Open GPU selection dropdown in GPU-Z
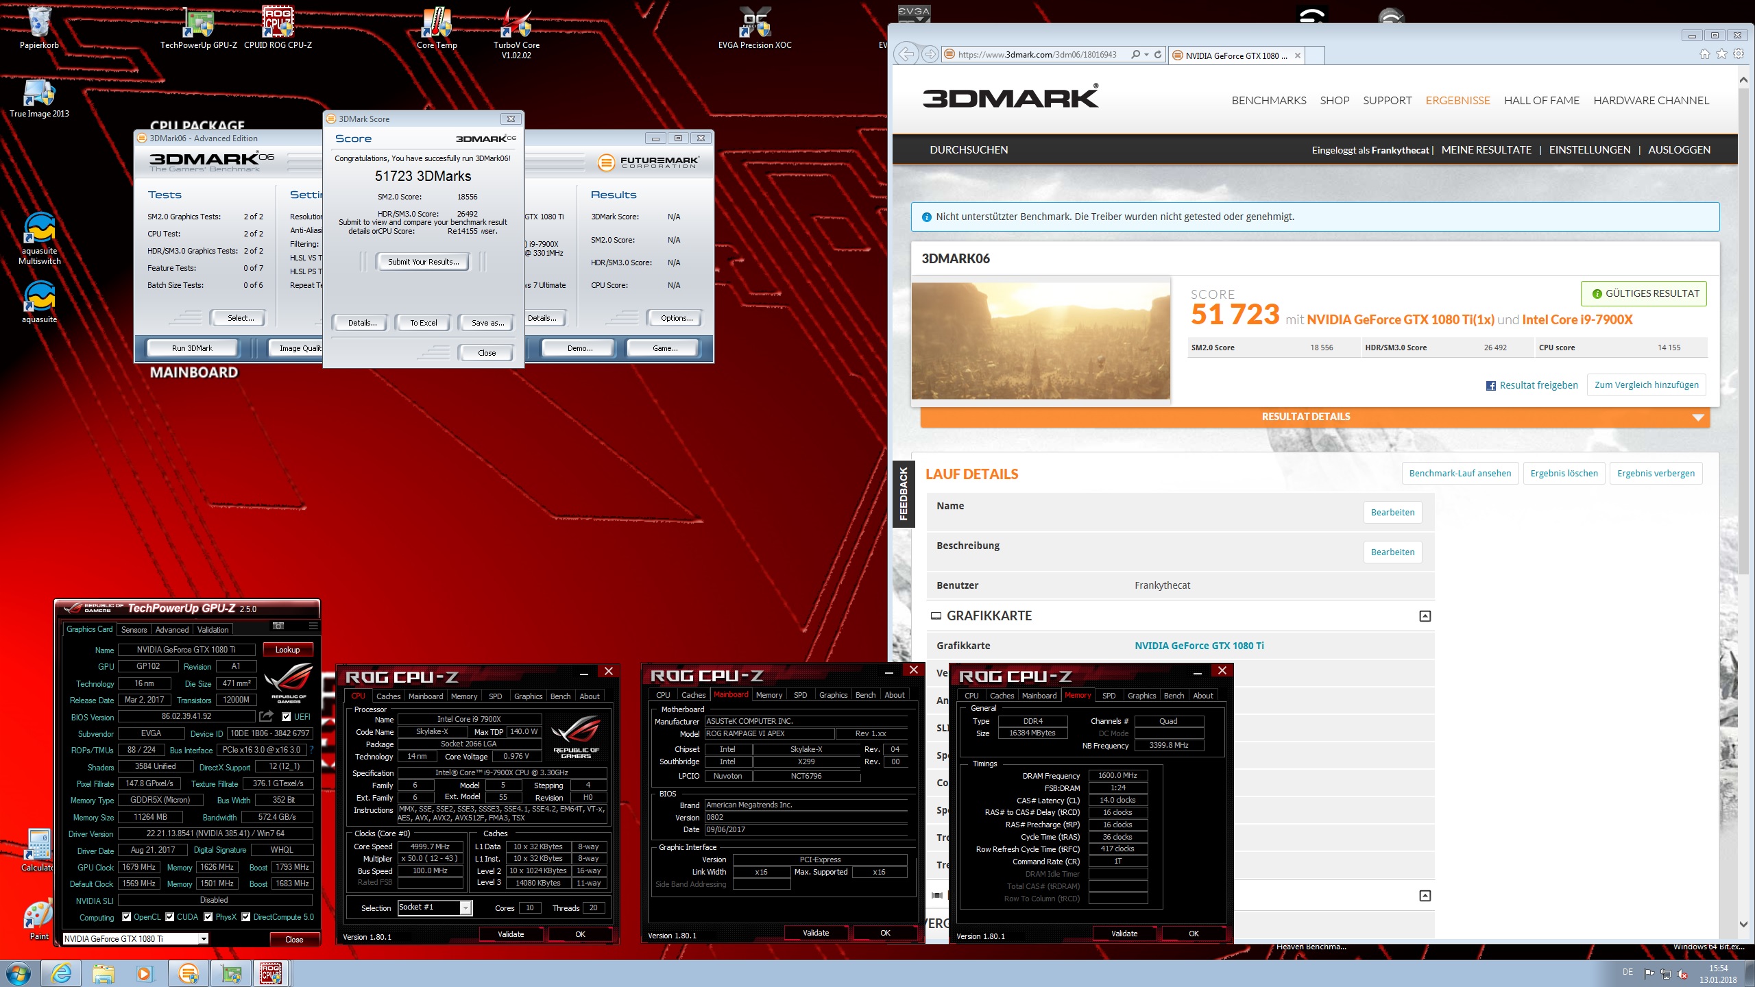The height and width of the screenshot is (987, 1755). [204, 939]
